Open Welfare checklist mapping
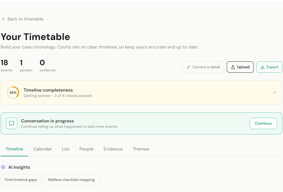Screen dimensions: 283x192 click(x=71, y=179)
